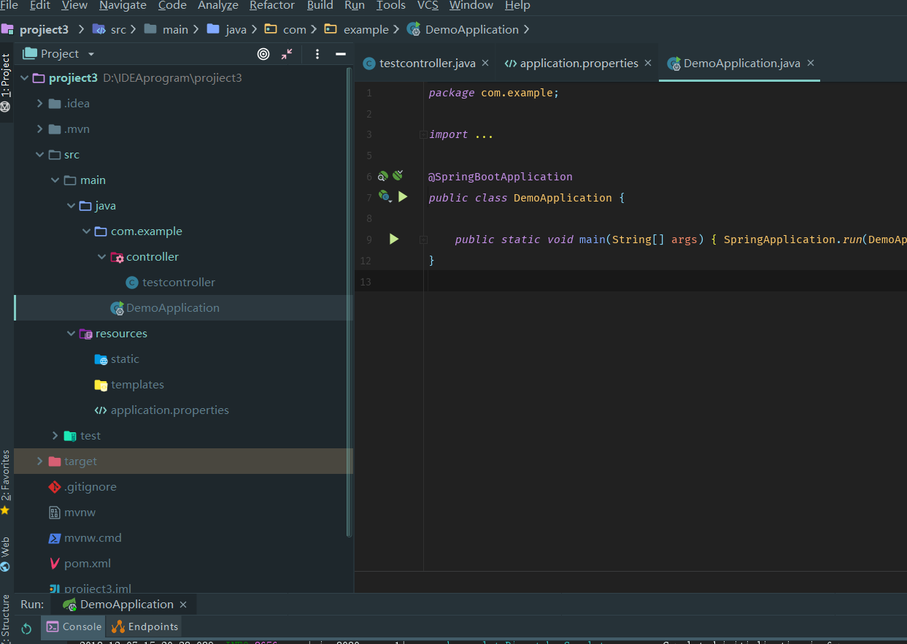Close the DemoApplication run tab
The image size is (907, 644).
183,604
